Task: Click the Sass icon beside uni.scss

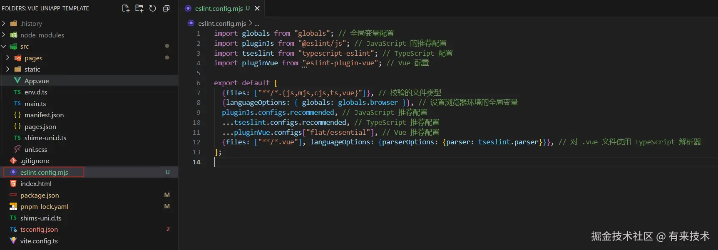Action: [x=17, y=149]
